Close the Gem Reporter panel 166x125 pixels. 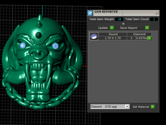[157, 12]
